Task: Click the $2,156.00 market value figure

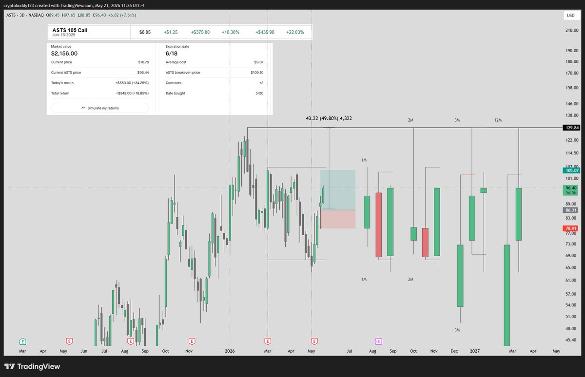Action: 64,54
